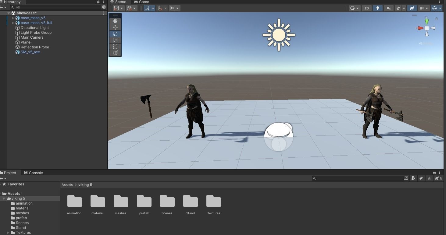The width and height of the screenshot is (446, 235).
Task: Click the showcase scene context menu dots
Action: tap(104, 13)
